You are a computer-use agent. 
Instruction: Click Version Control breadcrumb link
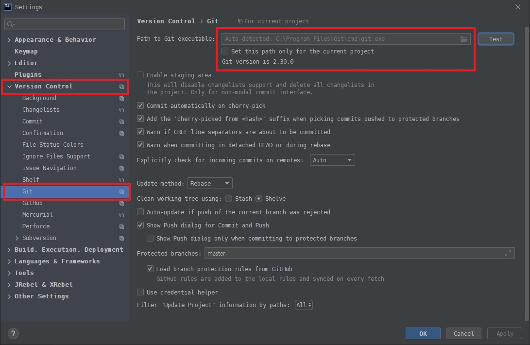166,21
